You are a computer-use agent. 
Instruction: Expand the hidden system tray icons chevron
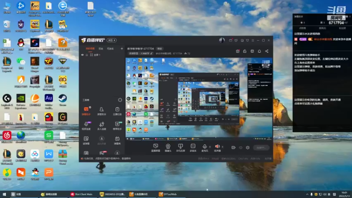[307, 194]
